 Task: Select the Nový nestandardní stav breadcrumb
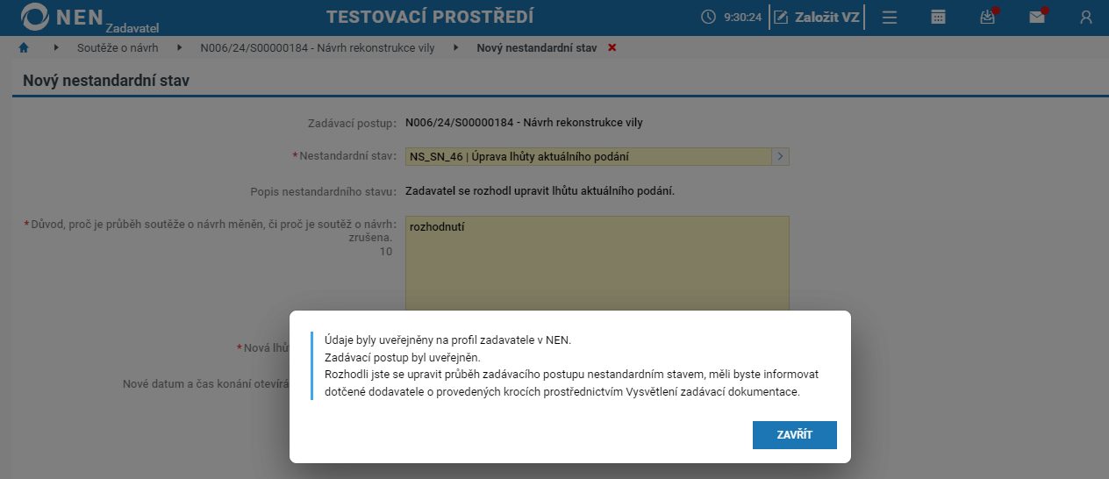[x=536, y=47]
